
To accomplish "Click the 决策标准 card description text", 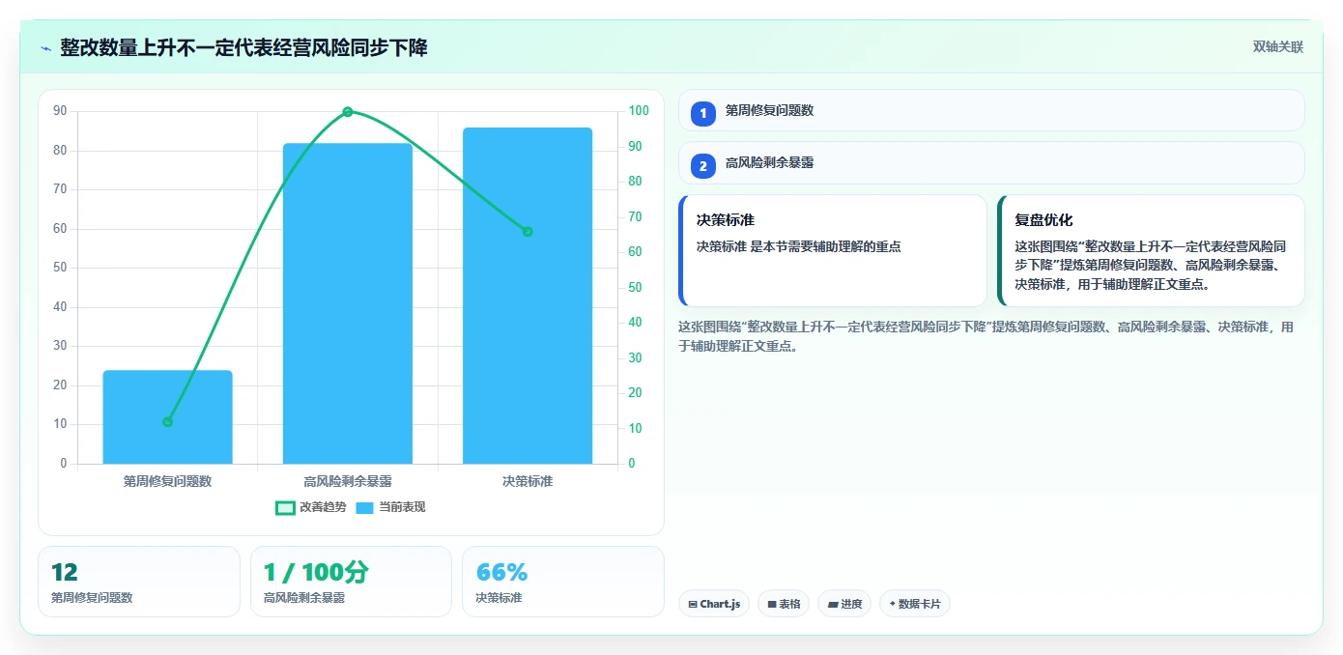I will 799,246.
